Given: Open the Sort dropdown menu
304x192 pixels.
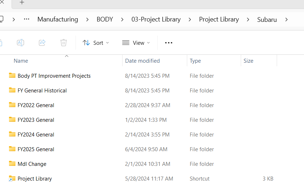Looking at the screenshot, I should (x=96, y=43).
